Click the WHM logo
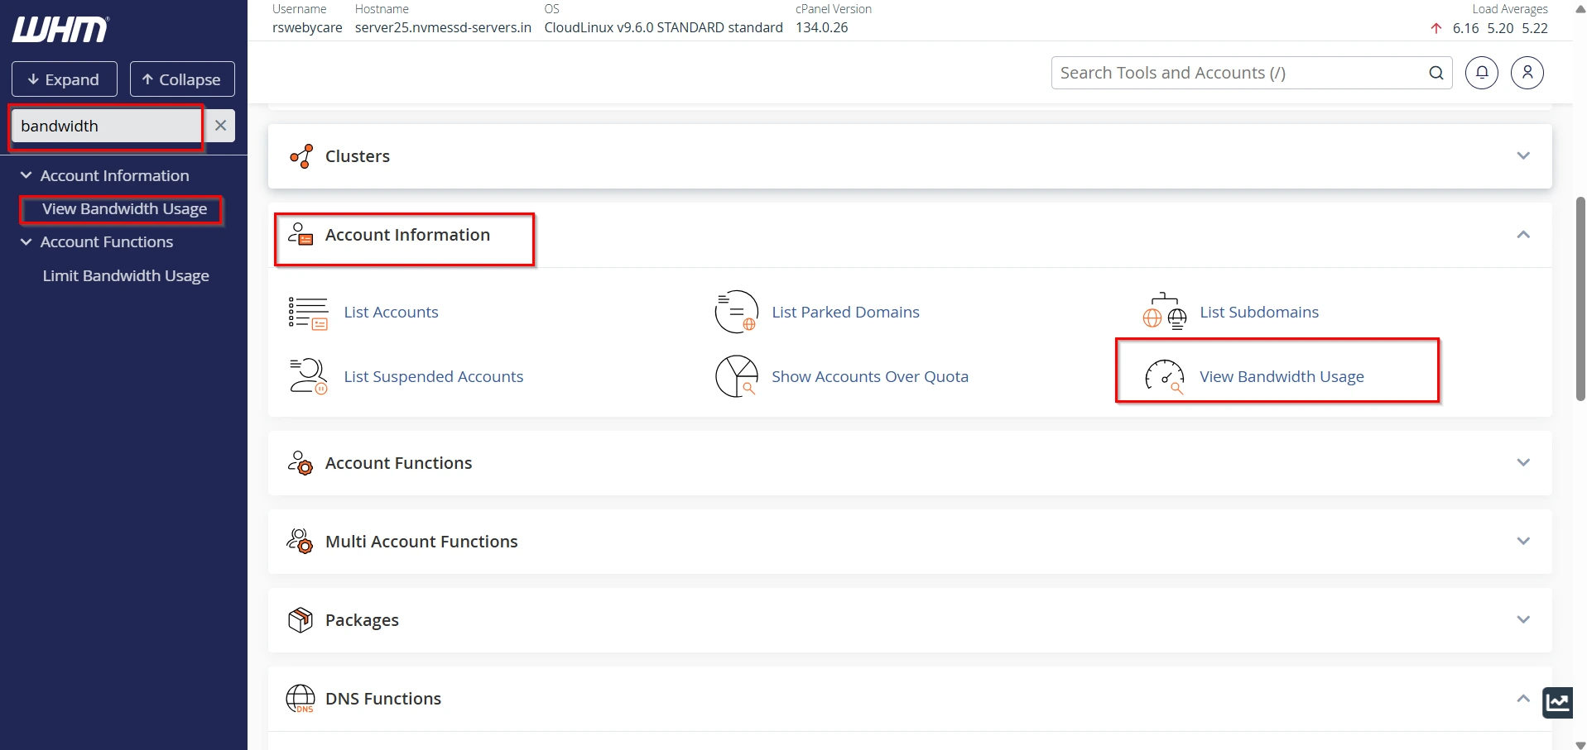This screenshot has width=1587, height=750. [x=60, y=29]
